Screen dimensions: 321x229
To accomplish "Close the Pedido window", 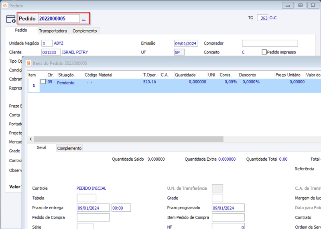I will pos(313,6).
